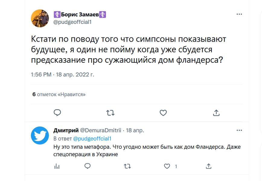Open the @DemuraDmitrii handle
Viewport: 262px width, 181px height.
(100, 130)
